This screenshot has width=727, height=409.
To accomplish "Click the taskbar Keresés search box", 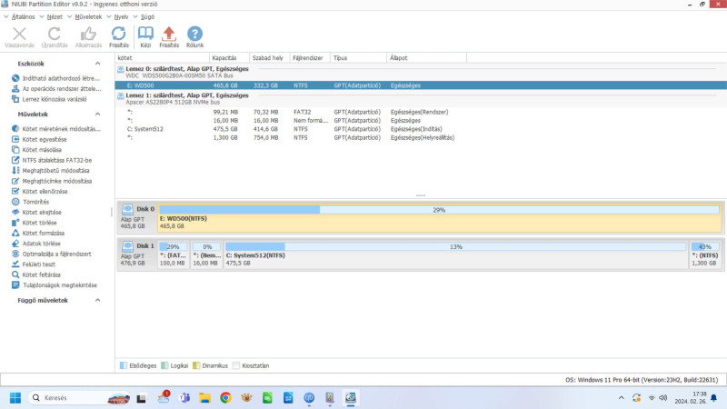I will (79, 398).
